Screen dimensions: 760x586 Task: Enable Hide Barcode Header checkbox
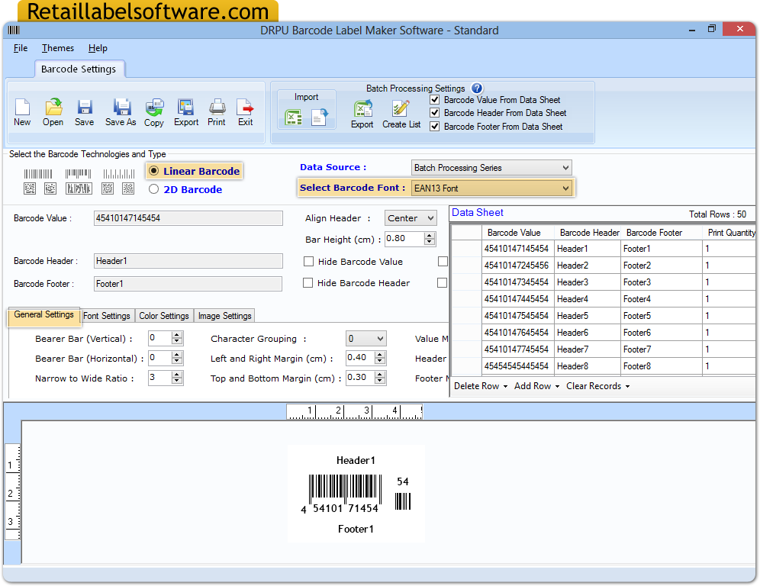click(308, 283)
